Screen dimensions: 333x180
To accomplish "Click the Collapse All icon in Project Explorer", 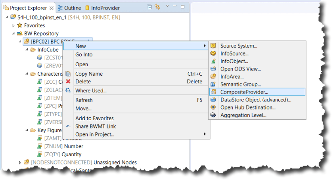I will (x=149, y=7).
